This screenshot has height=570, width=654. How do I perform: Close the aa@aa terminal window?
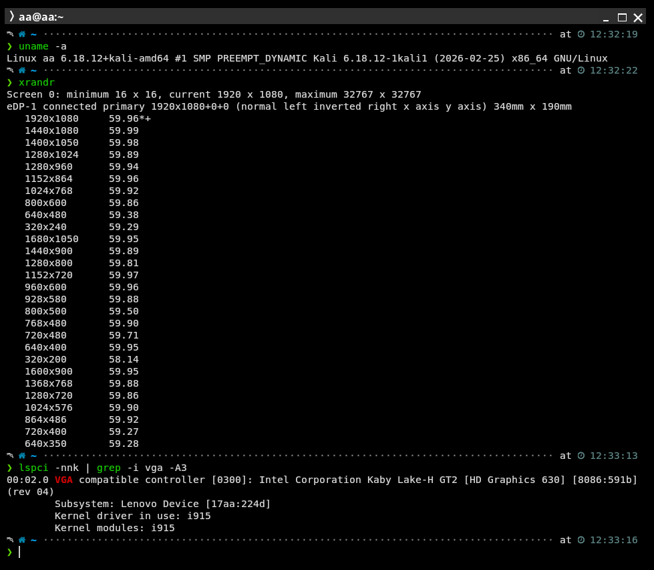pos(638,17)
